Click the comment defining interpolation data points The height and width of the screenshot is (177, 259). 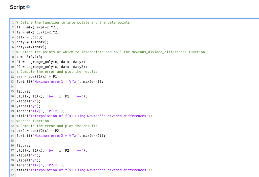pos(73,22)
